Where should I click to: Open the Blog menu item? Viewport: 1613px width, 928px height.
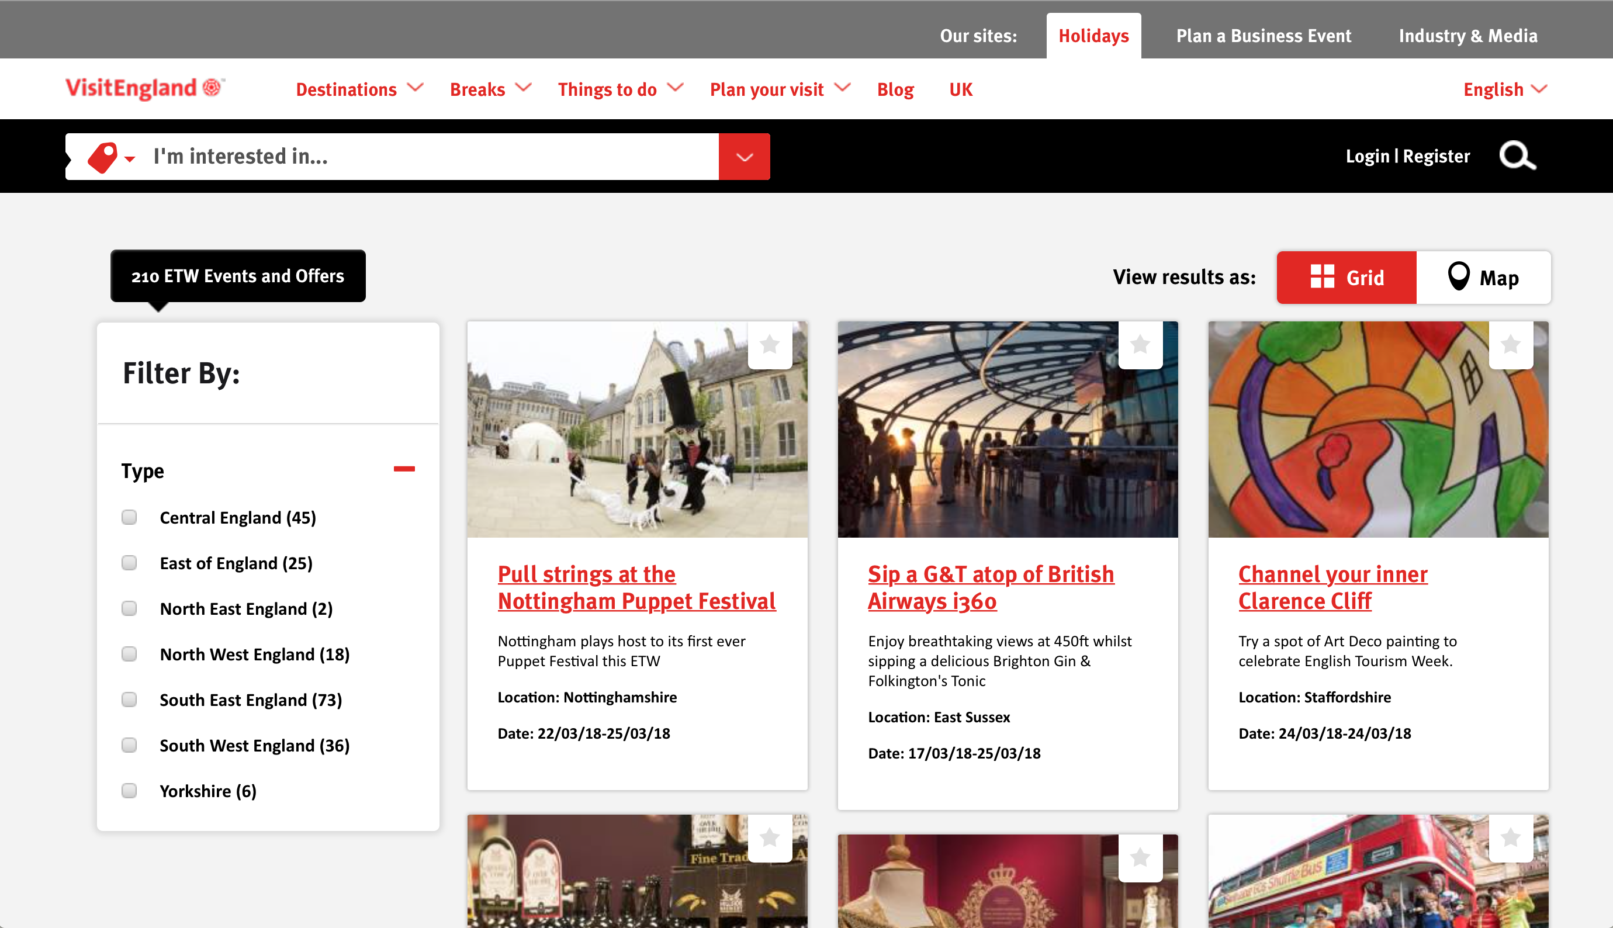(895, 89)
